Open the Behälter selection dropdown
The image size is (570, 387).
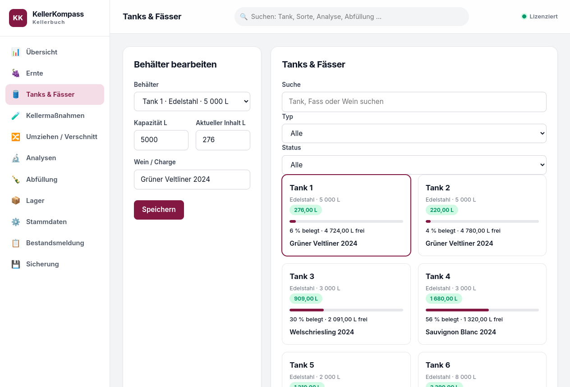point(192,101)
